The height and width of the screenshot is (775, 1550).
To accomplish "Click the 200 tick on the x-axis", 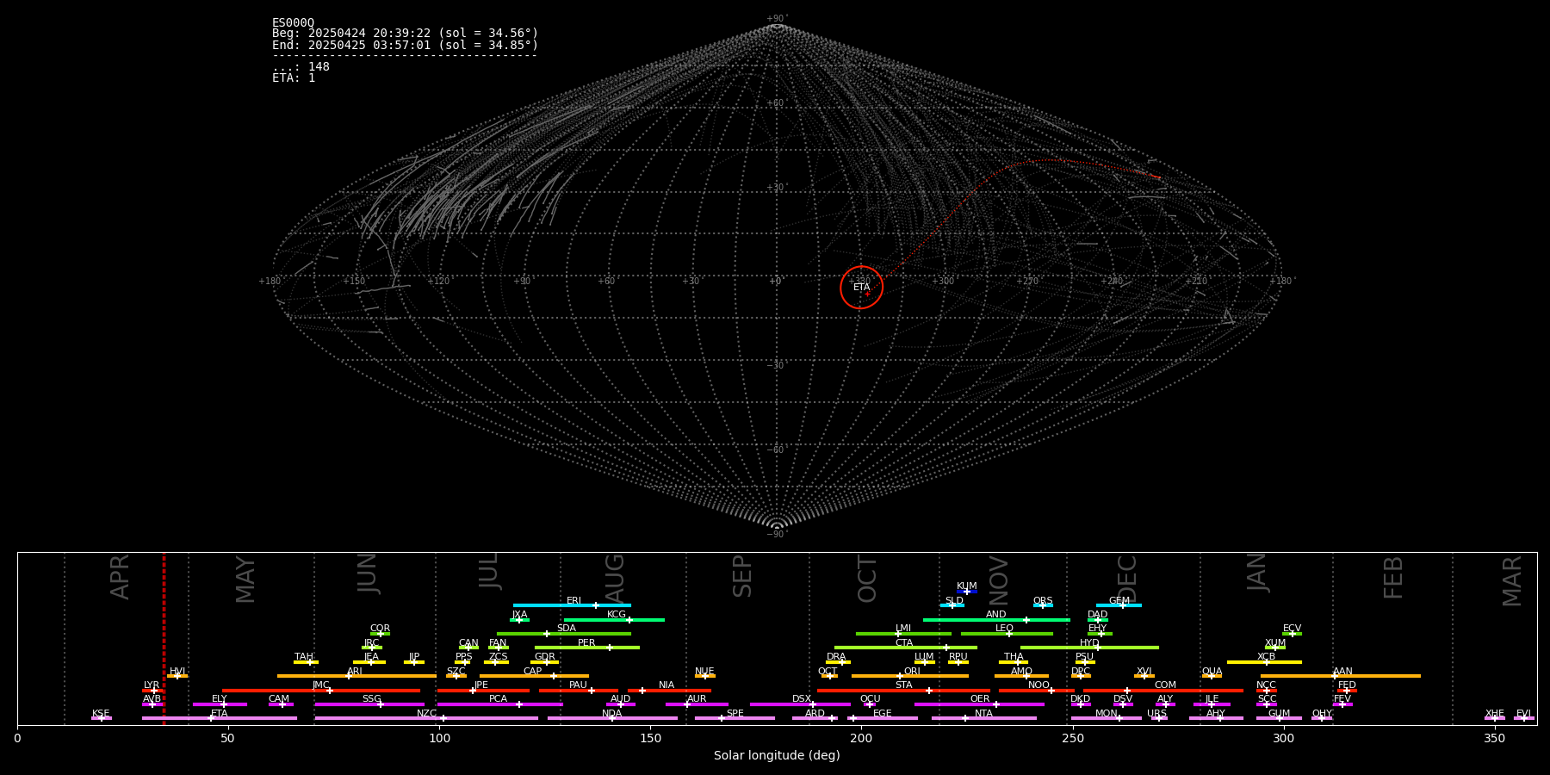I will pos(861,738).
